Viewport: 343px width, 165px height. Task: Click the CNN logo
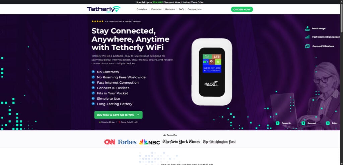click(110, 142)
